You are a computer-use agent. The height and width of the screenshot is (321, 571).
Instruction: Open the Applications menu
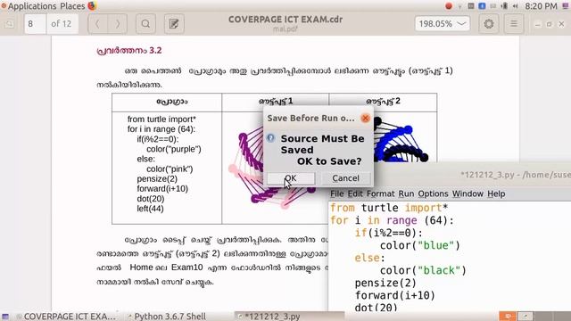[32, 6]
